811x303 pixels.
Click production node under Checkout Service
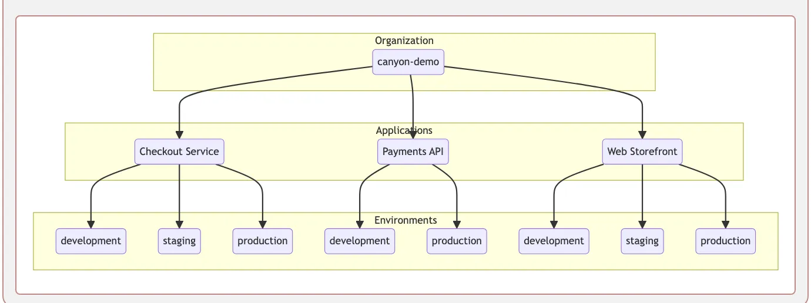click(263, 241)
